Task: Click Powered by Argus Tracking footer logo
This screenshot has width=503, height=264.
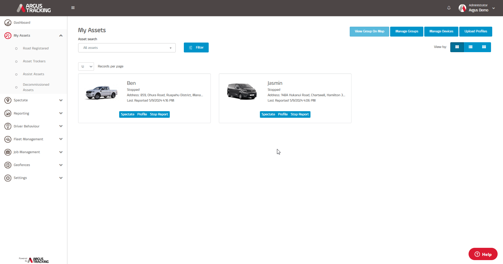Action: [x=34, y=260]
